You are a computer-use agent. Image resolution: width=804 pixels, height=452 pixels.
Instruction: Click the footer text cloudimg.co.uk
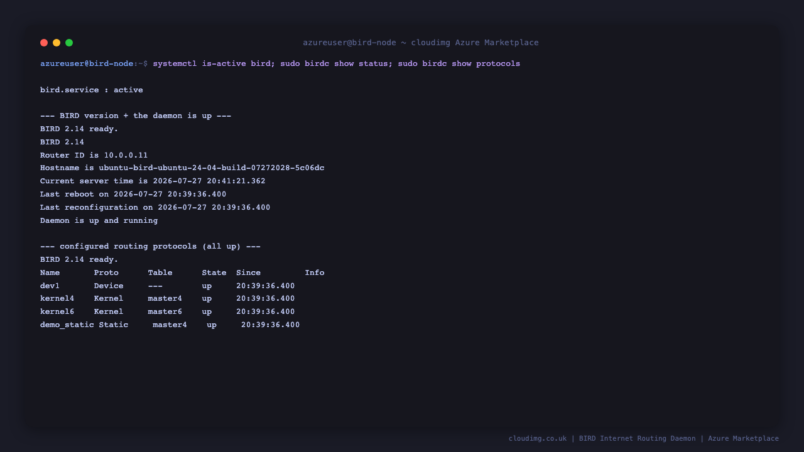pyautogui.click(x=538, y=439)
